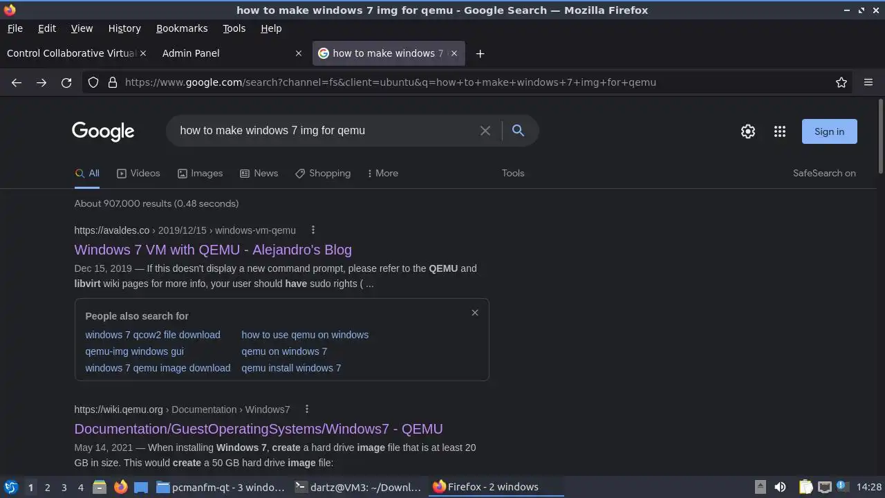Search windows 7 qemu image download

158,368
